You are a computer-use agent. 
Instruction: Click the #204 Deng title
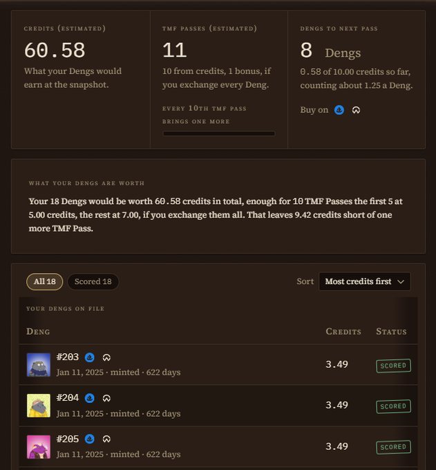click(x=68, y=397)
